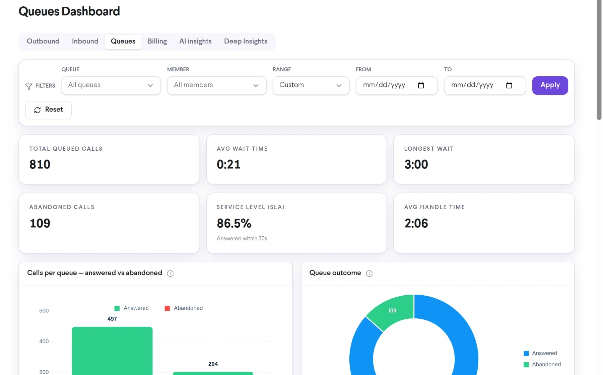The height and width of the screenshot is (375, 603).
Task: Click the info icon beside Calls per queue
Action: pos(170,274)
